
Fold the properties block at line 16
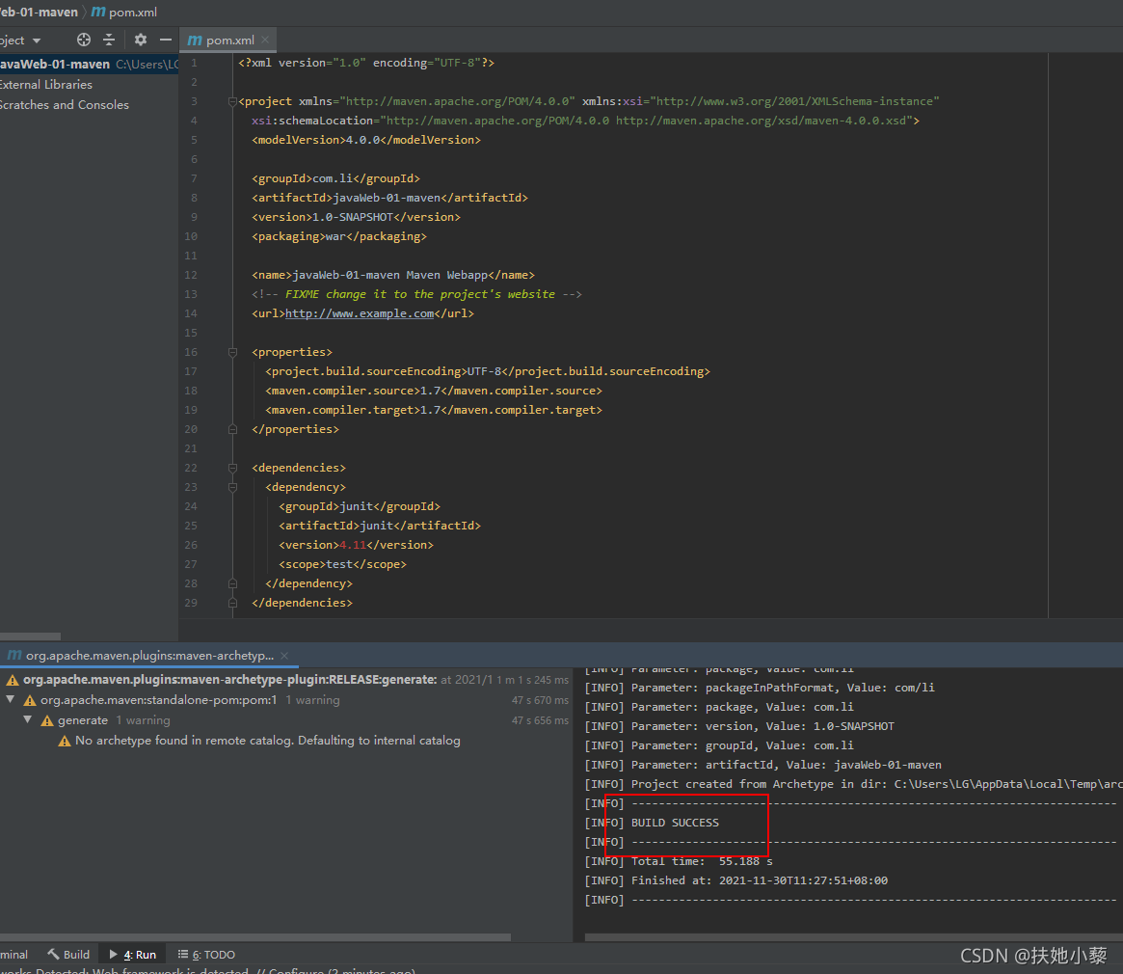pyautogui.click(x=232, y=352)
